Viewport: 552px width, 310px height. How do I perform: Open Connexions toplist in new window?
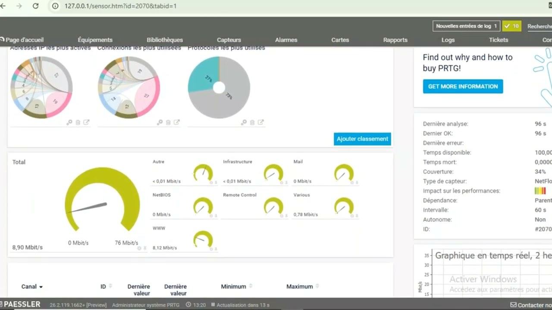pos(176,123)
